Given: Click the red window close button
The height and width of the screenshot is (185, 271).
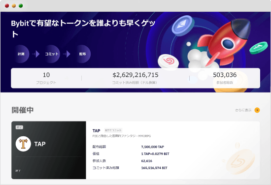Looking at the screenshot, I should coord(7,6).
